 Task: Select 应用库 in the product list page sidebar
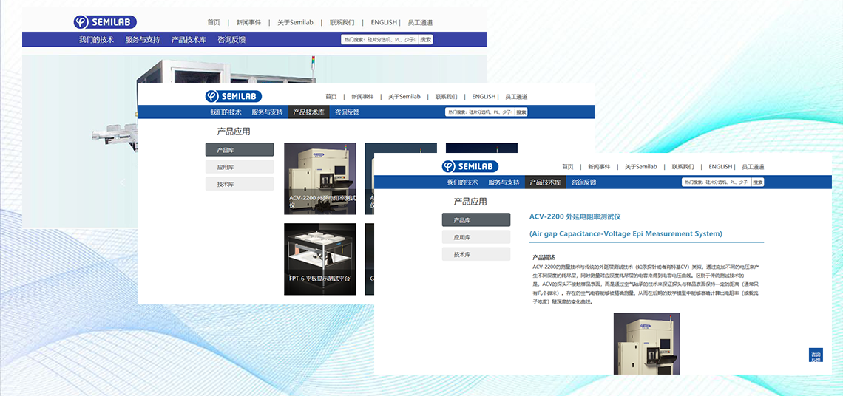(x=240, y=167)
